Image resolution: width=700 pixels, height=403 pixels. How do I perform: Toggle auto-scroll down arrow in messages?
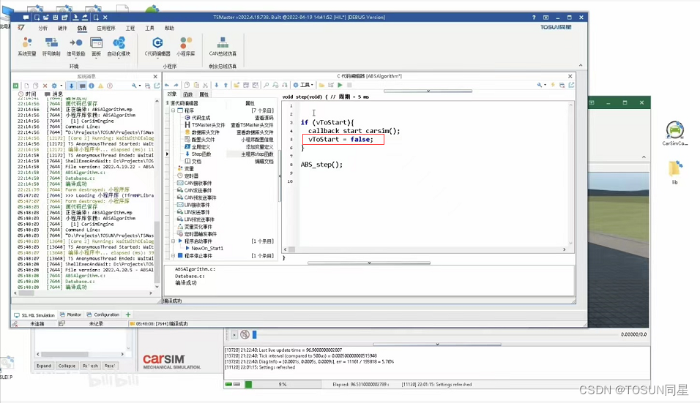click(x=72, y=86)
